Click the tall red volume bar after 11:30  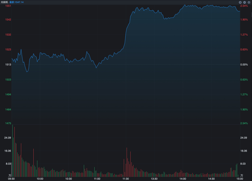(127, 162)
